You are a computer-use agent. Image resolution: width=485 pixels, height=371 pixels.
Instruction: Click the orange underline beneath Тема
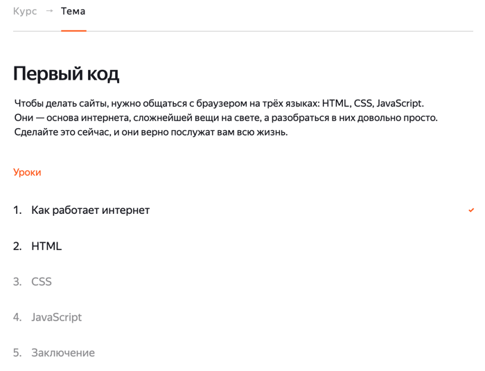tap(73, 30)
